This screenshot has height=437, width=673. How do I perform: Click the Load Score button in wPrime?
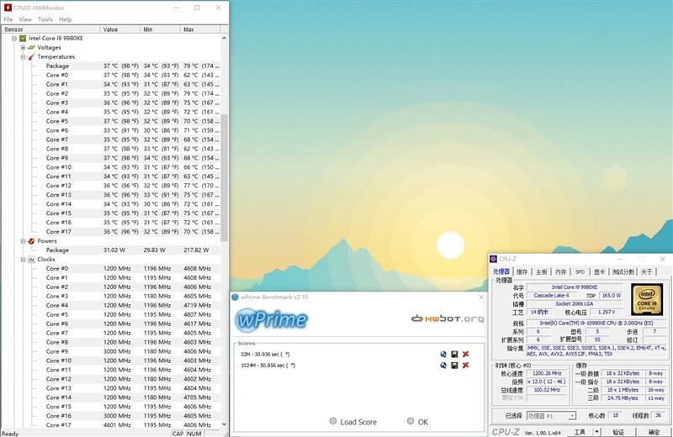[353, 422]
